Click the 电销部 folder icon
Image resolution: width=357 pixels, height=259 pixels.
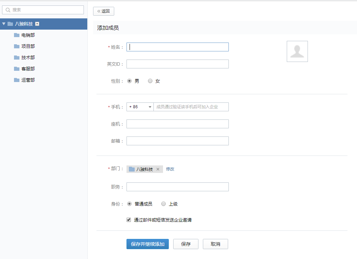coord(16,35)
